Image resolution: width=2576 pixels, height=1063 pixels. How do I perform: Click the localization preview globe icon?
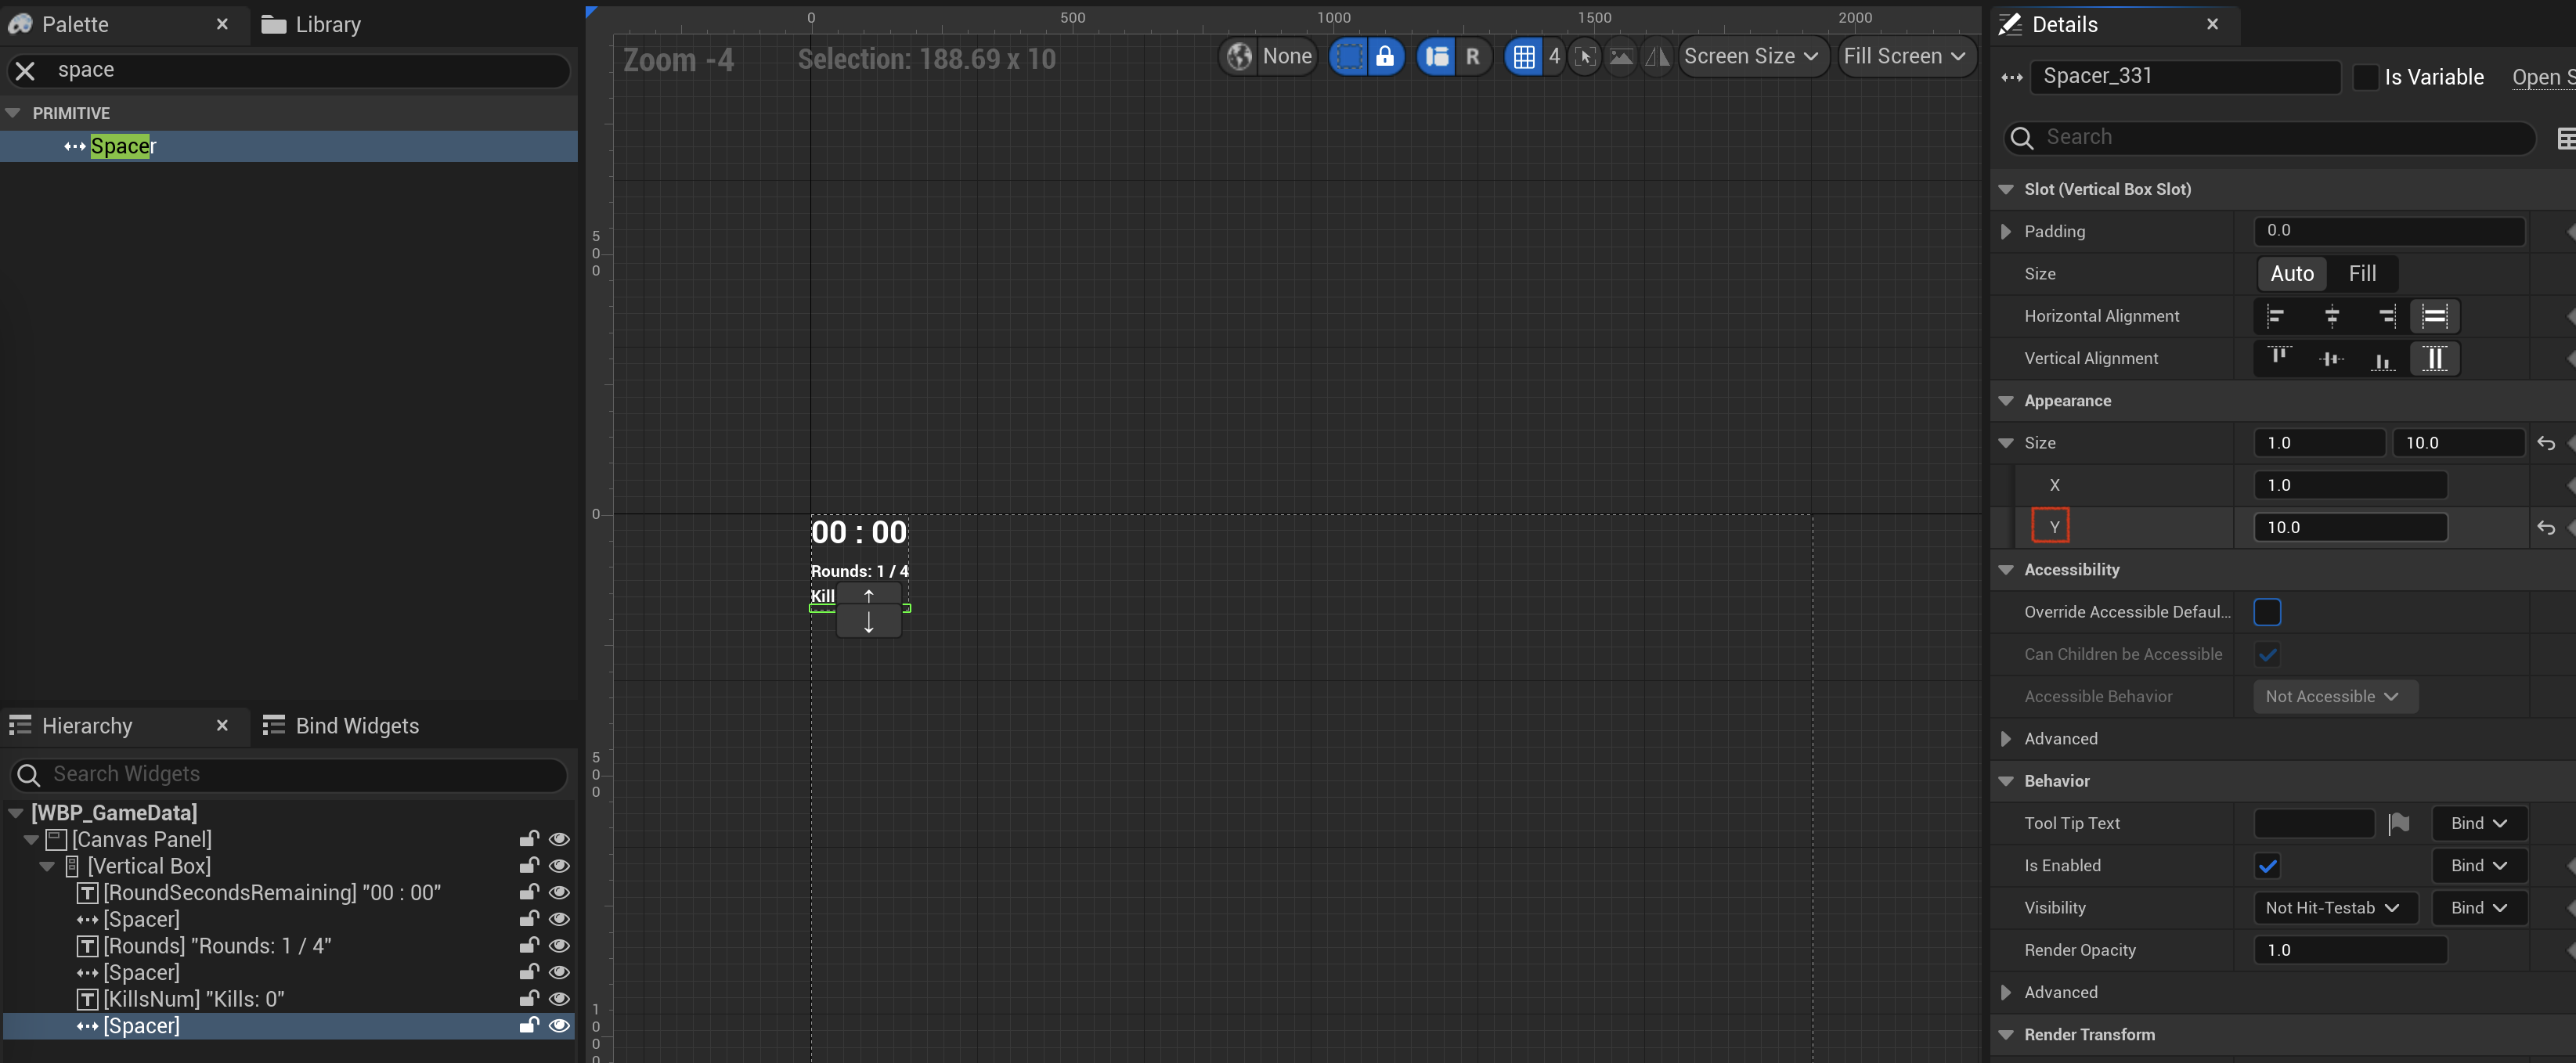coord(1239,57)
